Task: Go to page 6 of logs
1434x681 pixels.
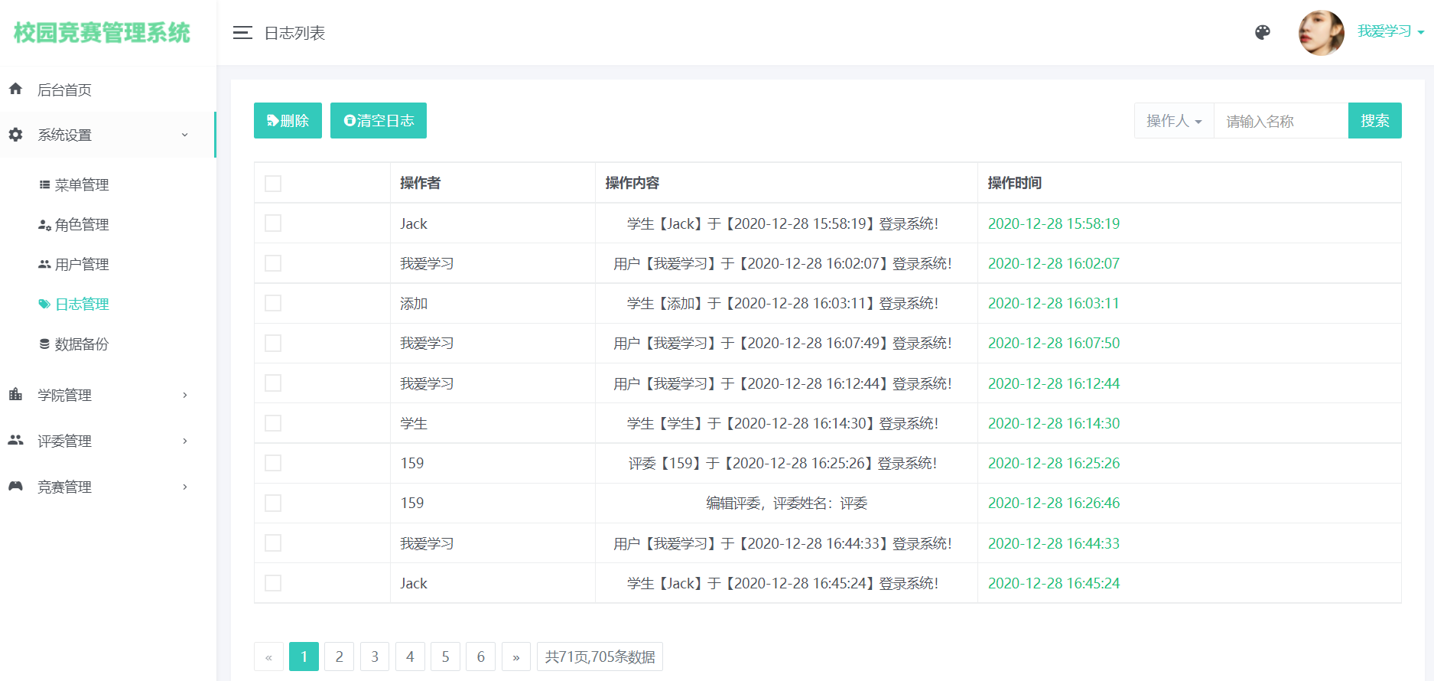Action: [481, 657]
